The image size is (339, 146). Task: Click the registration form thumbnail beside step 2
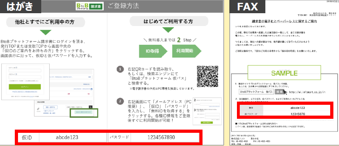207,111
